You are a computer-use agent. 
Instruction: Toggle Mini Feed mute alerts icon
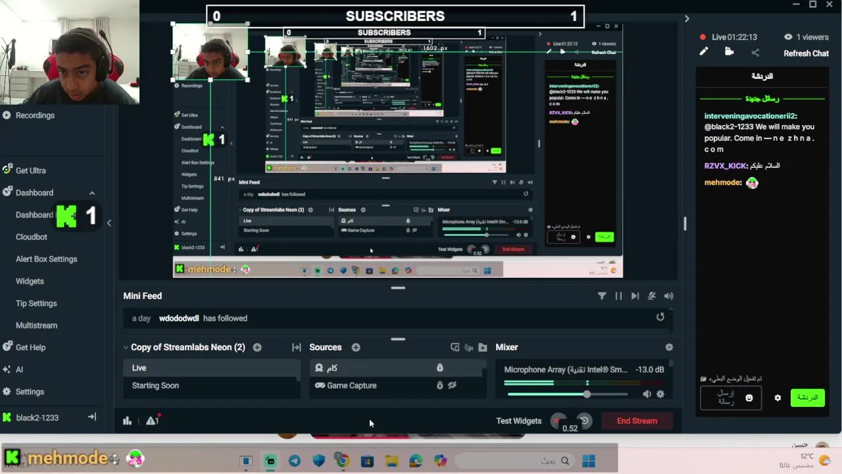click(652, 296)
